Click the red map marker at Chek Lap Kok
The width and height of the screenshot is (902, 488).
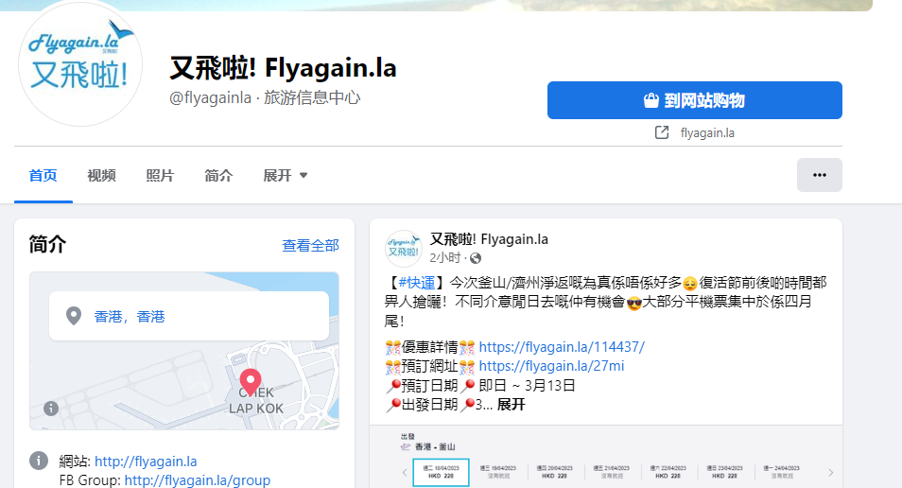click(x=251, y=381)
